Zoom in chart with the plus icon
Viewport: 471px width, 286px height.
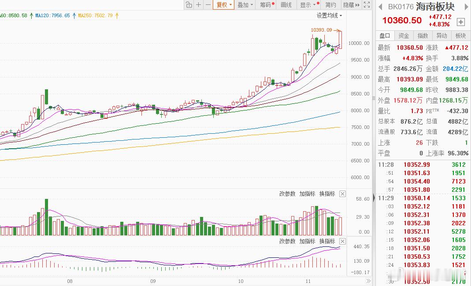[199, 5]
